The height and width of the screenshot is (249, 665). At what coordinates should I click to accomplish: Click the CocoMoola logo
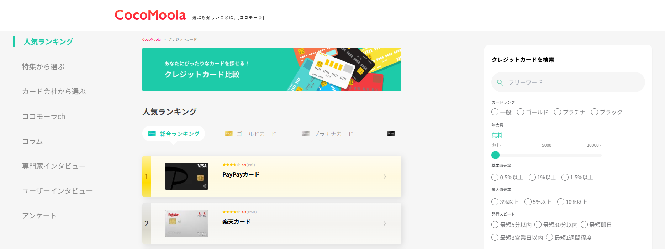click(x=150, y=15)
